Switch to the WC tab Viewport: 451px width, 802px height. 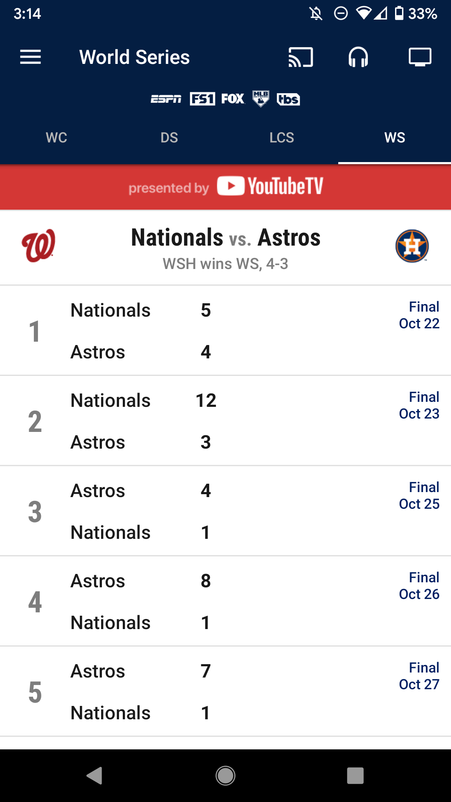(x=56, y=137)
